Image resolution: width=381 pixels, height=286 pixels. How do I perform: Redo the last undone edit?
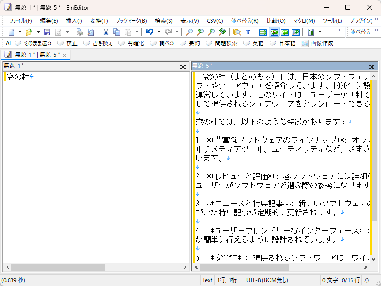pyautogui.click(x=168, y=32)
